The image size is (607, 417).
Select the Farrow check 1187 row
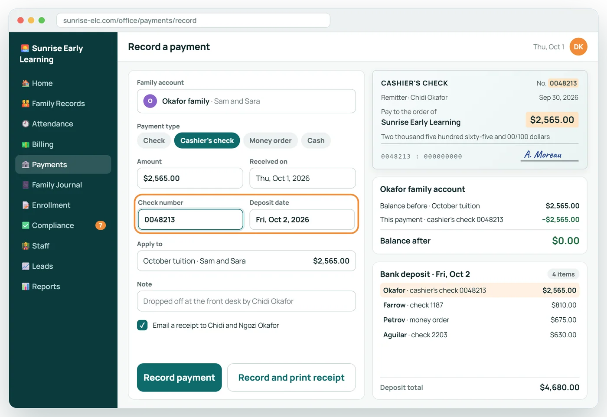(x=480, y=305)
